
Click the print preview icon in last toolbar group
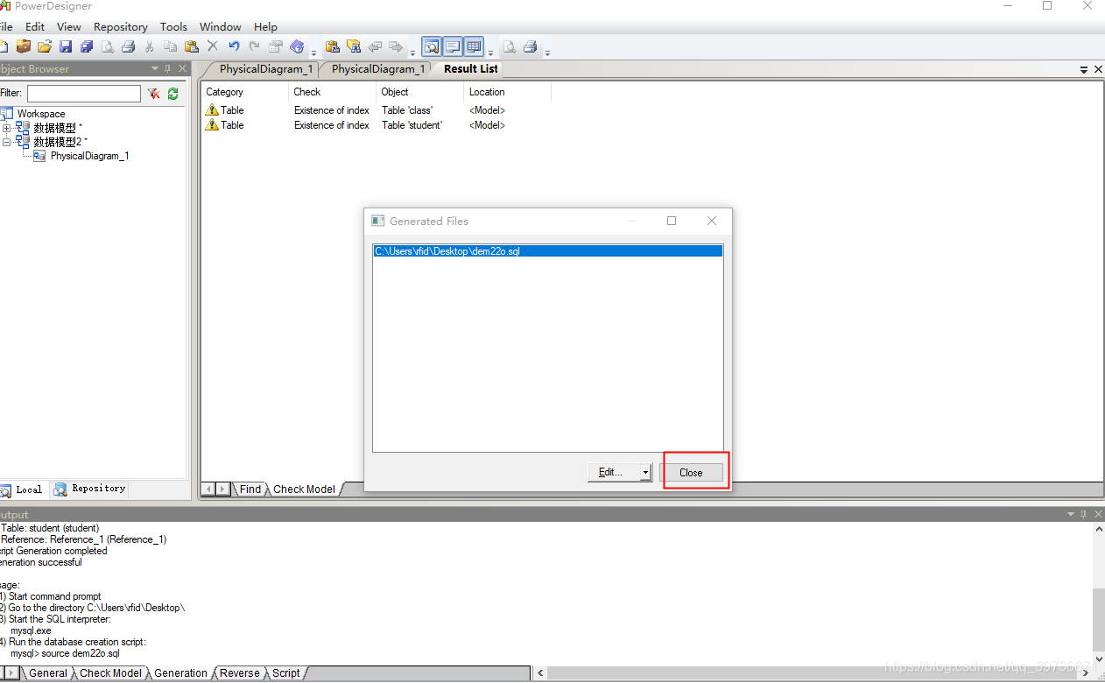tap(509, 46)
